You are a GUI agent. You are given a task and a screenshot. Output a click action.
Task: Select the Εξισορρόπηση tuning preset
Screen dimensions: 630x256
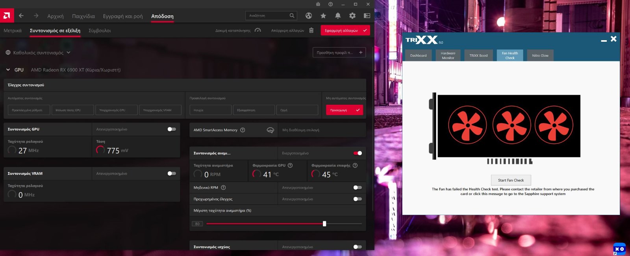click(x=254, y=110)
